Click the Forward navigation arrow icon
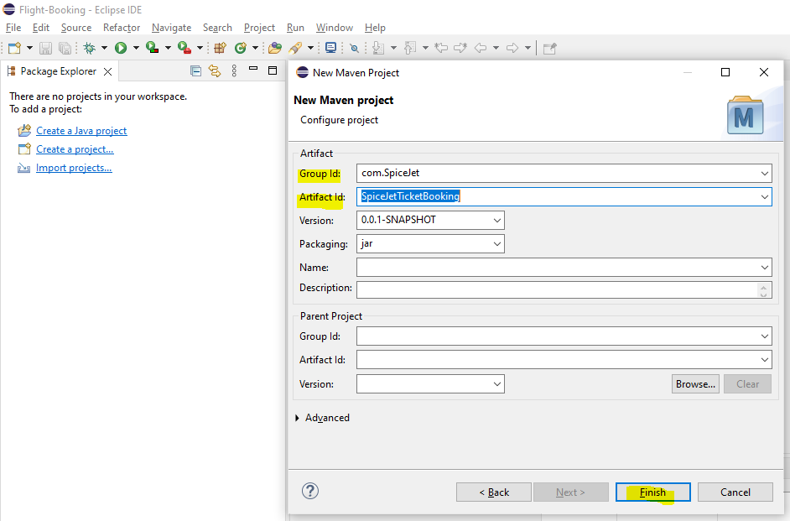Screen dimensions: 790x521 512,48
